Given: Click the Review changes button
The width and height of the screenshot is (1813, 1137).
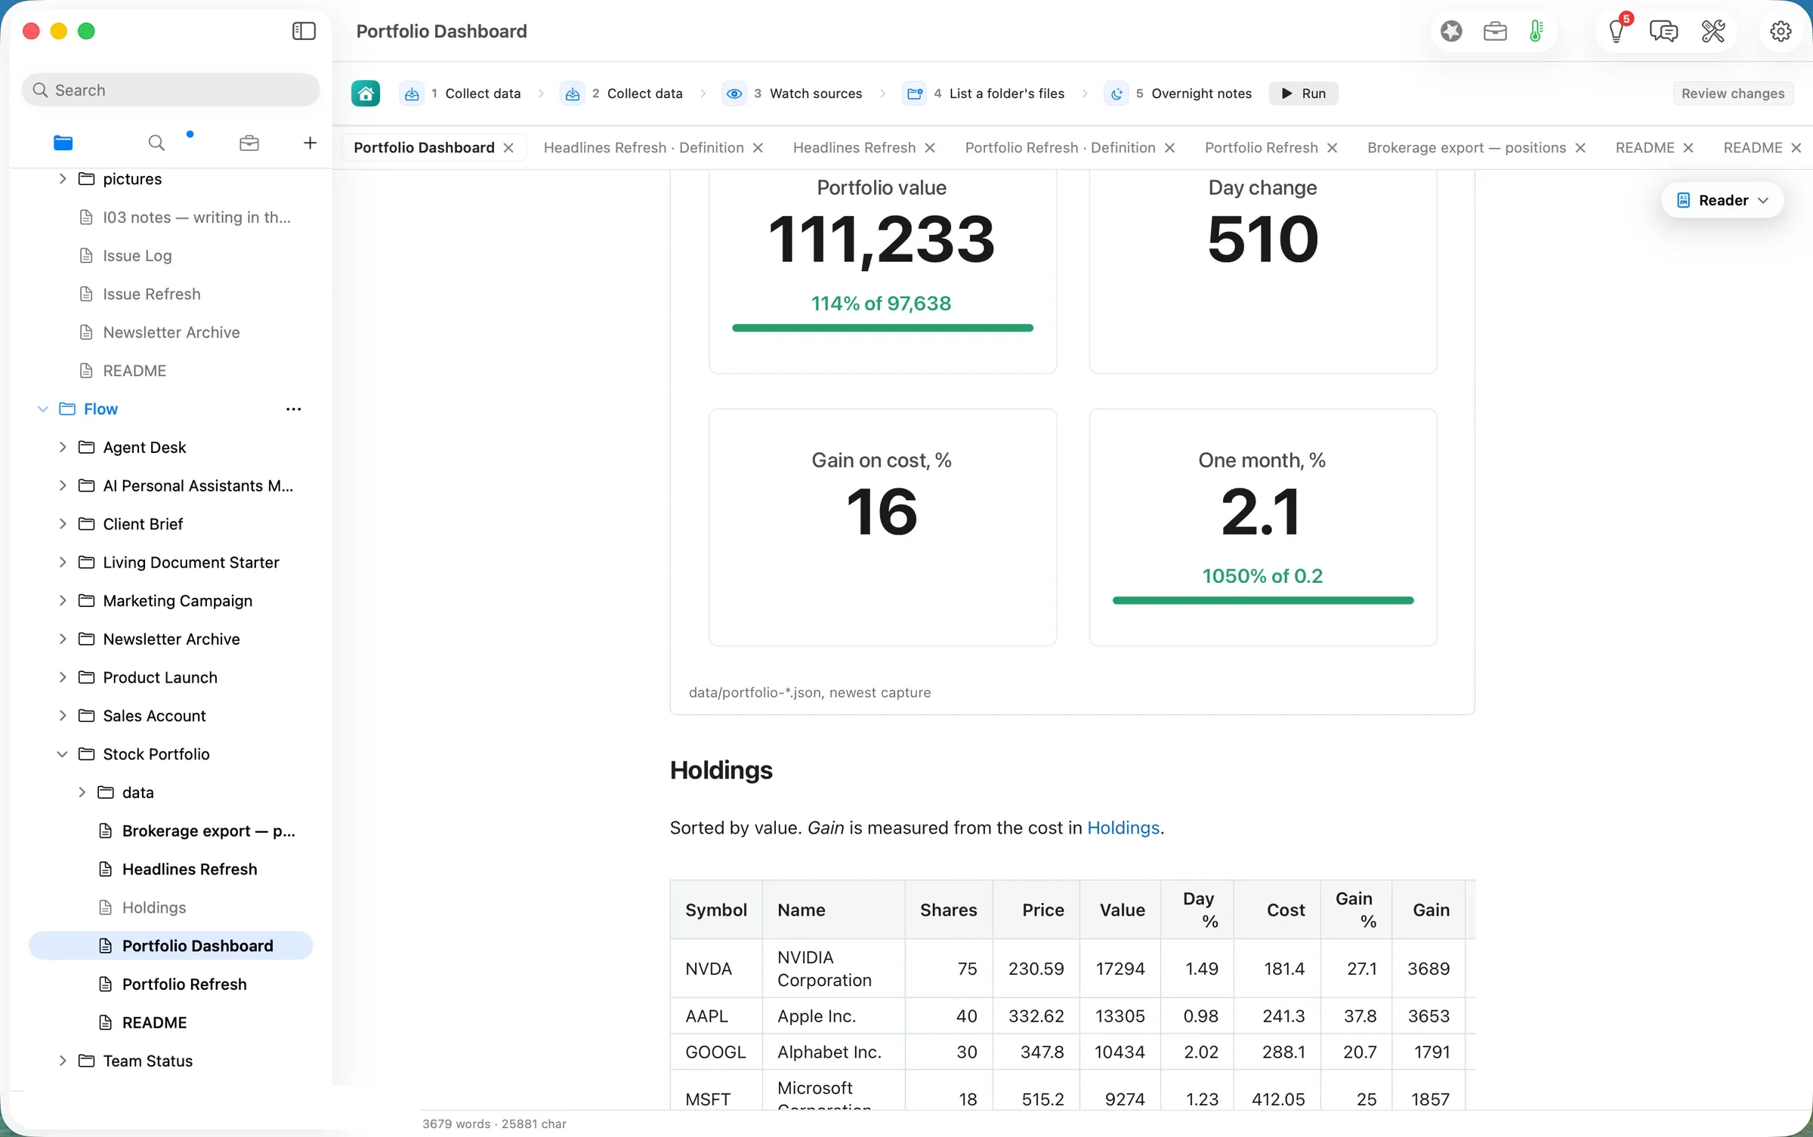Looking at the screenshot, I should click(1733, 94).
